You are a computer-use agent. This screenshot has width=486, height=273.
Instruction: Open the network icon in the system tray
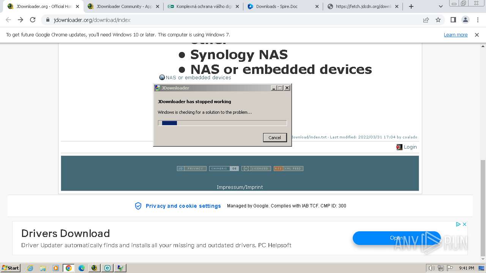point(440,268)
